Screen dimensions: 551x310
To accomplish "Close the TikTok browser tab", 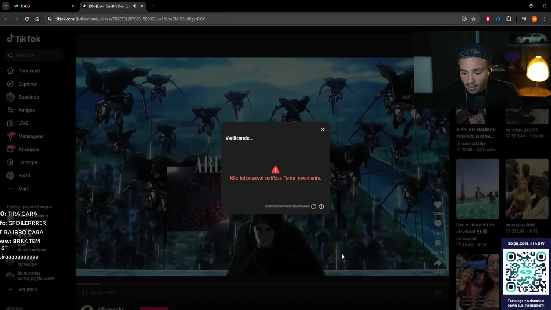I will [142, 6].
